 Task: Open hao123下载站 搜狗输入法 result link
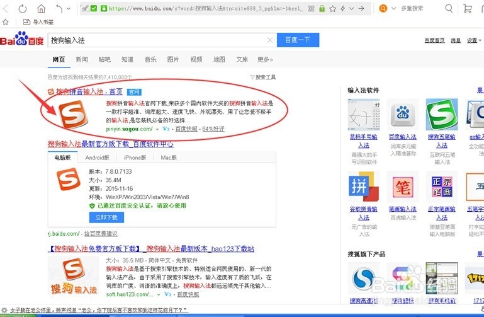click(x=151, y=249)
